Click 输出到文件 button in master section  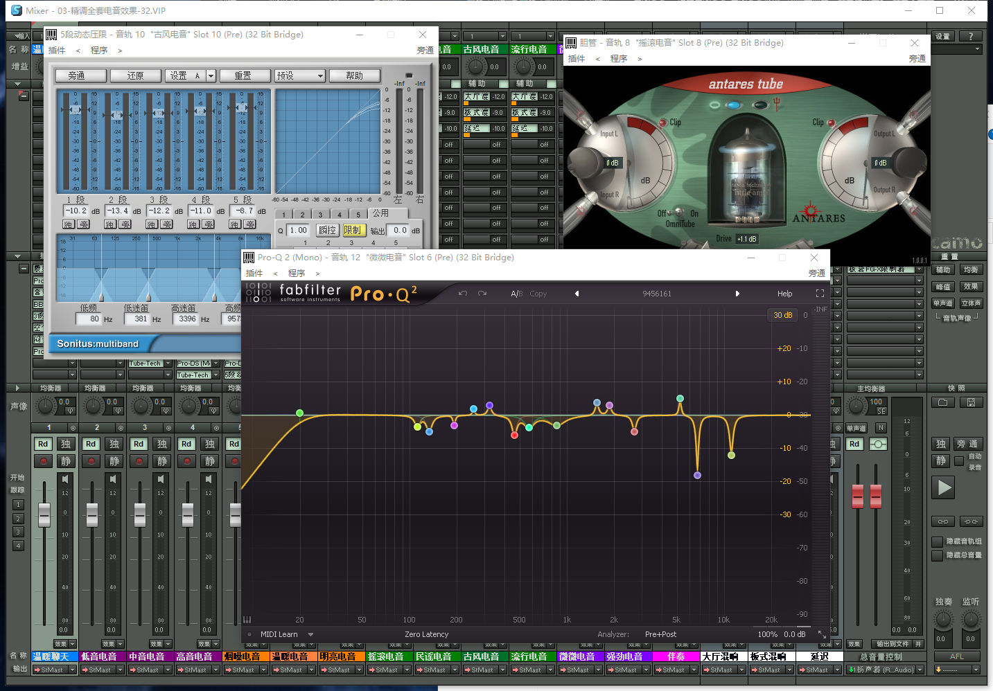coord(893,644)
